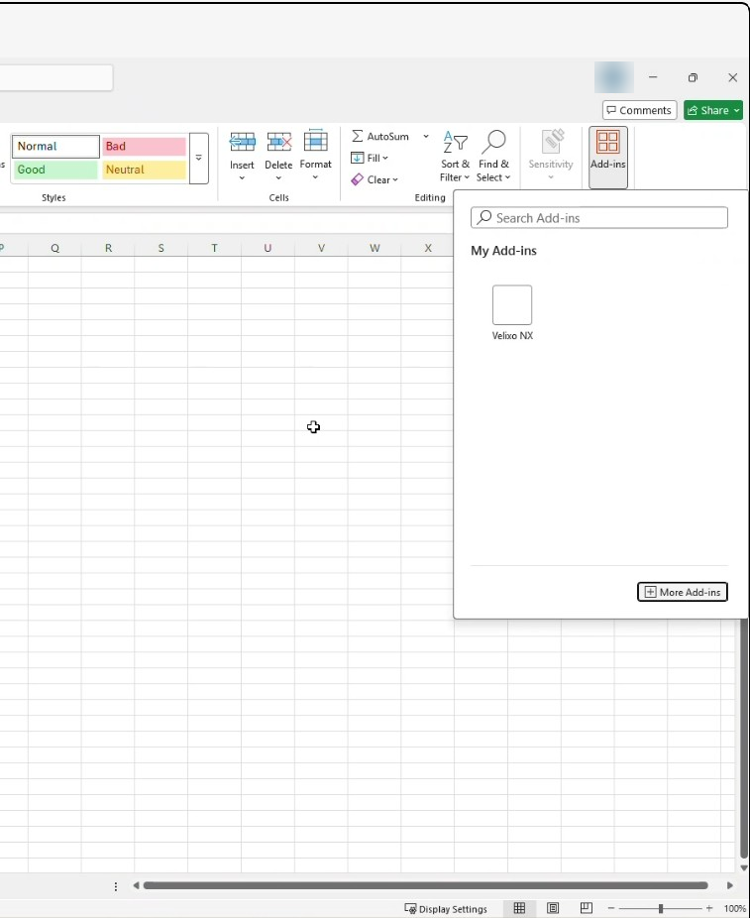
Task: Select column U header
Action: pyautogui.click(x=268, y=248)
